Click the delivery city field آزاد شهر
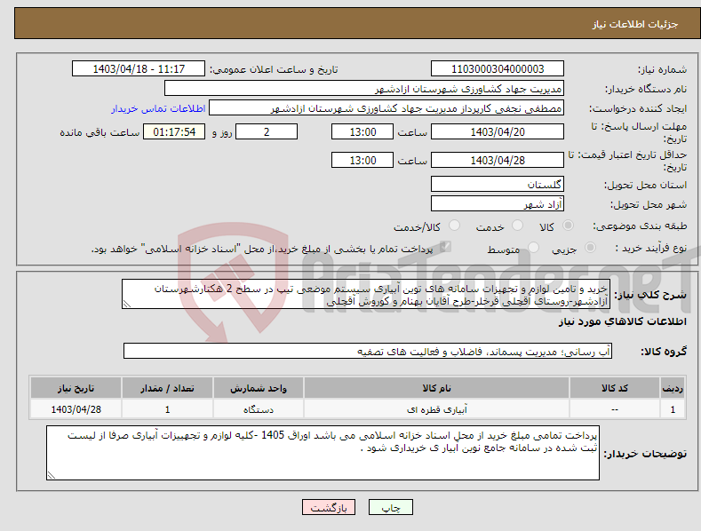Image resolution: width=701 pixels, height=531 pixels. 498,204
